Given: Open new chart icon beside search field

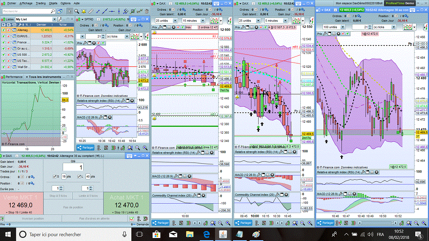Looking at the screenshot, I should pyautogui.click(x=59, y=11).
